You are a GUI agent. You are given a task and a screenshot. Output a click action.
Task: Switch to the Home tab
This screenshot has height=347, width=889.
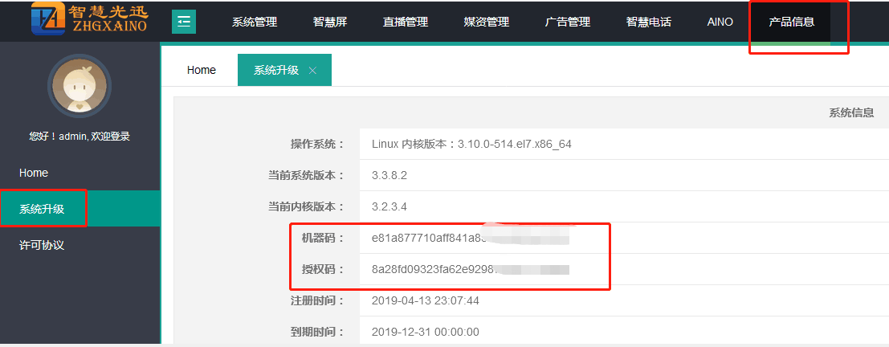(202, 71)
